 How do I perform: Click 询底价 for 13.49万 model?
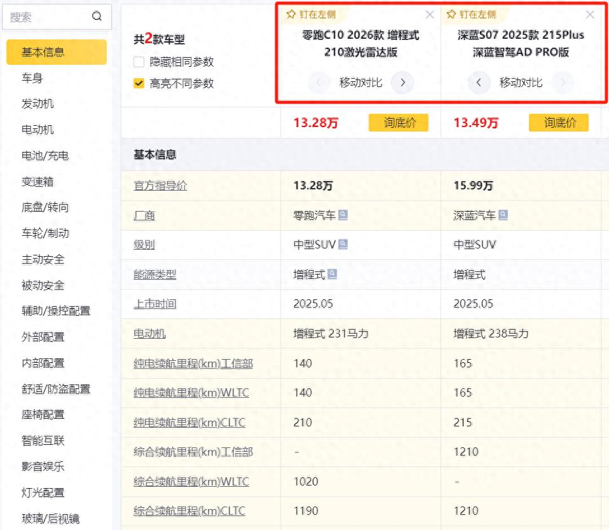559,123
